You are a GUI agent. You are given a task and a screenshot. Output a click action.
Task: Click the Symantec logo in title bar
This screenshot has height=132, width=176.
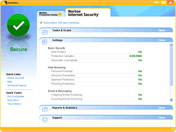(x=11, y=3)
